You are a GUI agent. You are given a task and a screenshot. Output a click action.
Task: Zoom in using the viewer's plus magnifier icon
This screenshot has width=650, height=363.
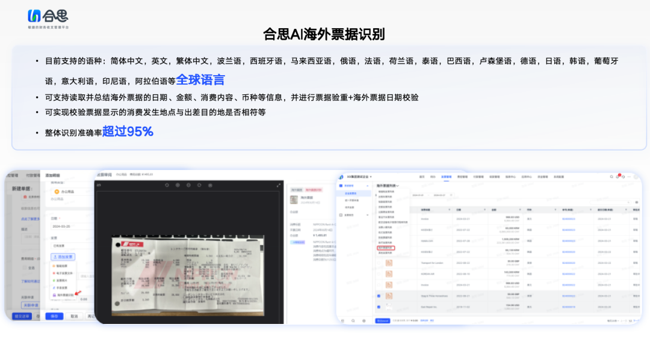(178, 185)
